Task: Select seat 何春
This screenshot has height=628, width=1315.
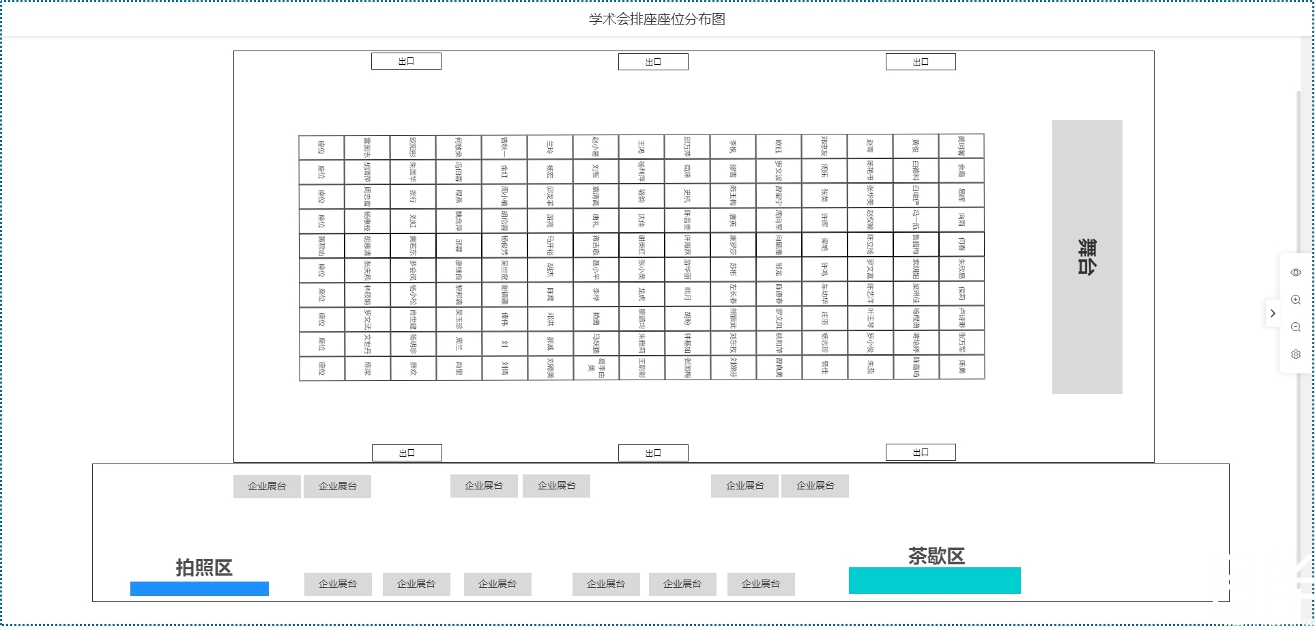Action: 962,245
